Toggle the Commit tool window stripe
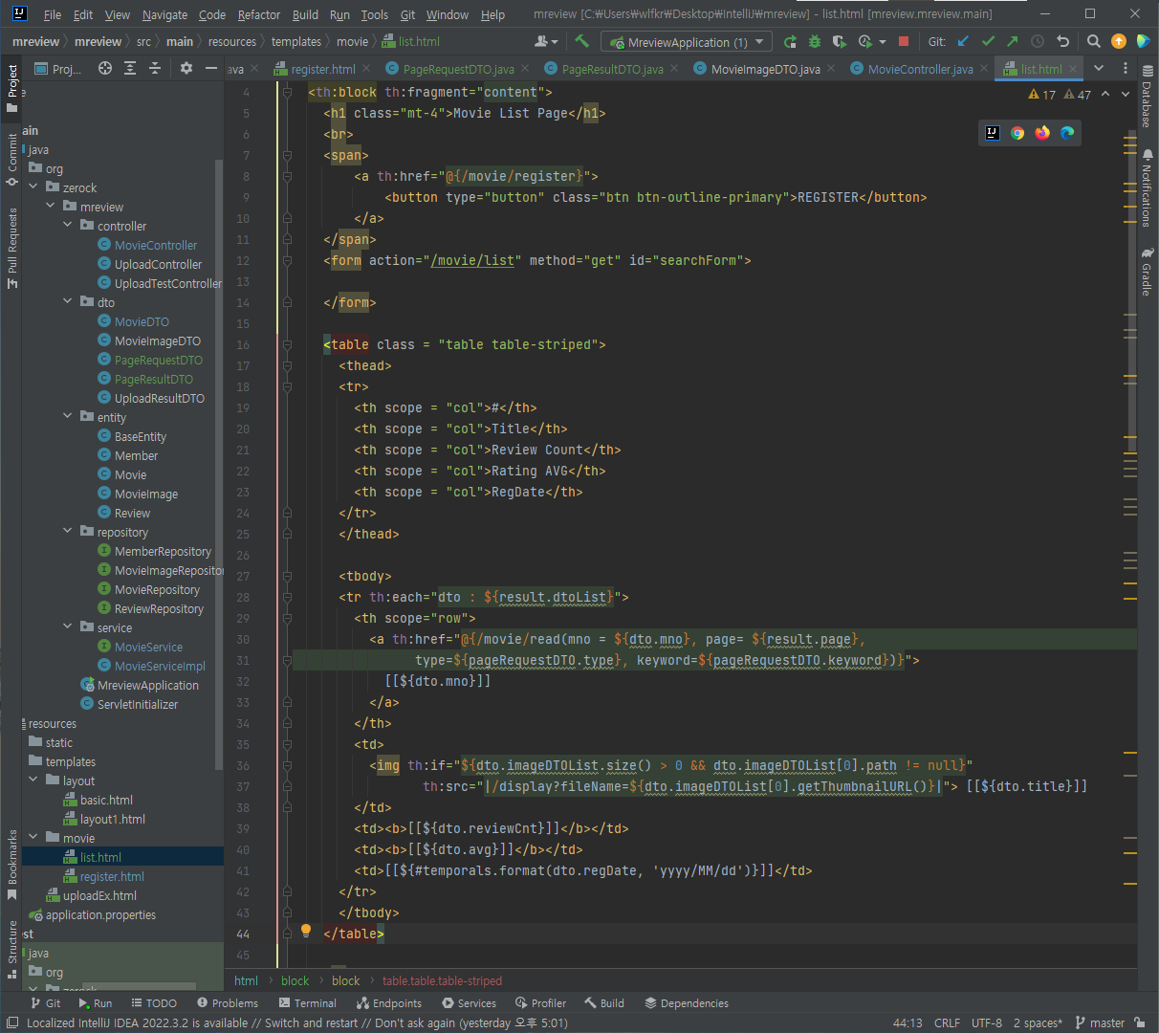Screen dimensions: 1159x1033 pos(12,160)
